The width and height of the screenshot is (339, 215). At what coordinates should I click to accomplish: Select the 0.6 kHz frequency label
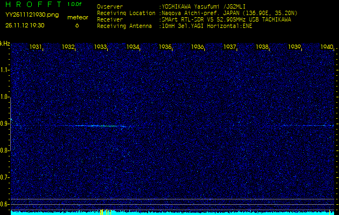point(5,204)
